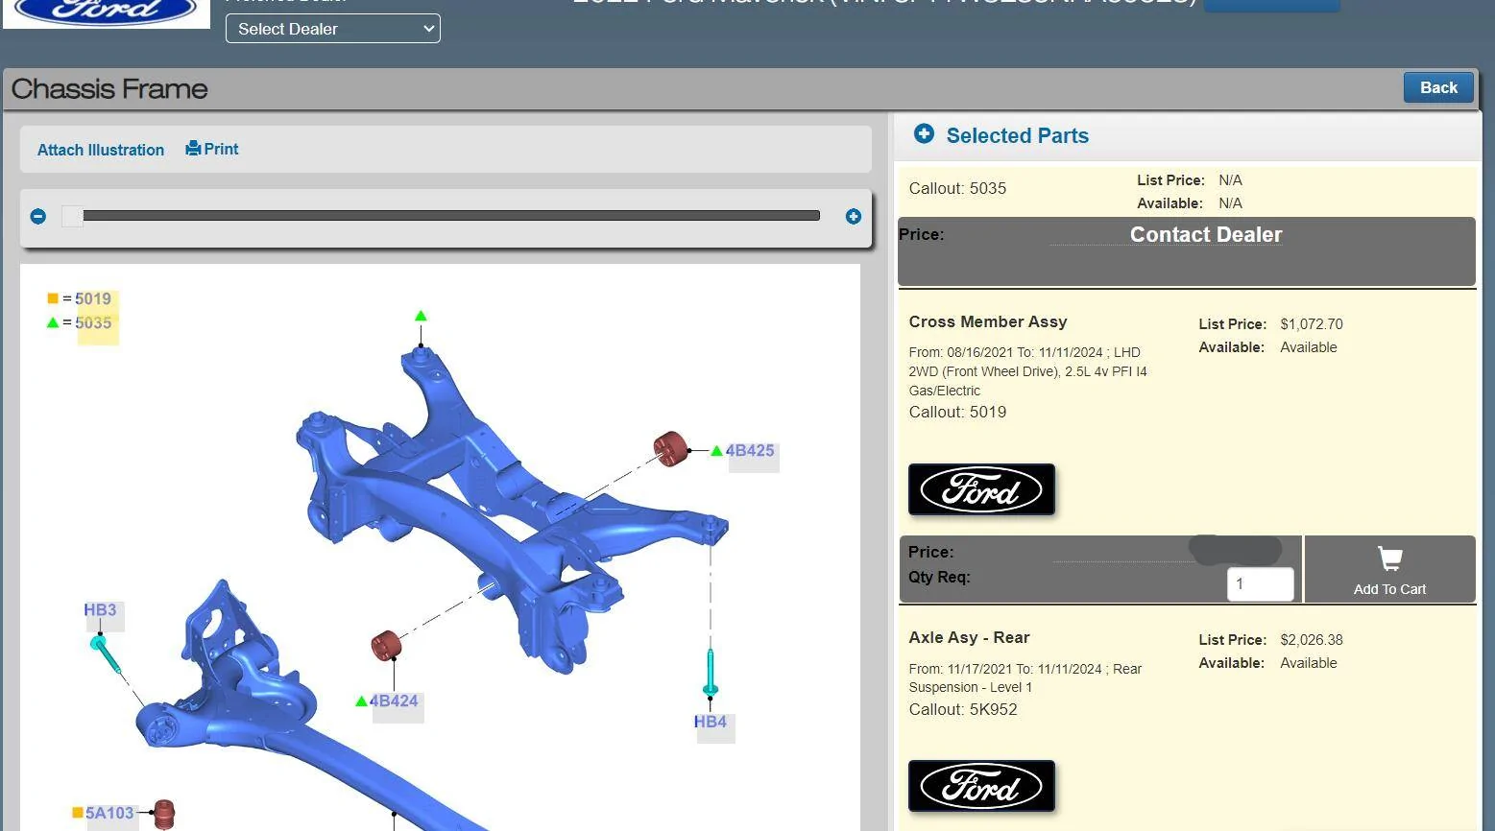
Task: Click callout label 5A103
Action: pos(109,814)
